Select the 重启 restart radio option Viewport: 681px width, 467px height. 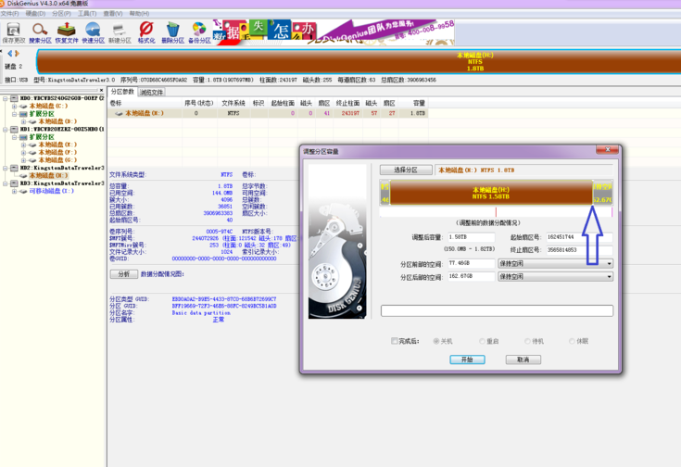482,342
